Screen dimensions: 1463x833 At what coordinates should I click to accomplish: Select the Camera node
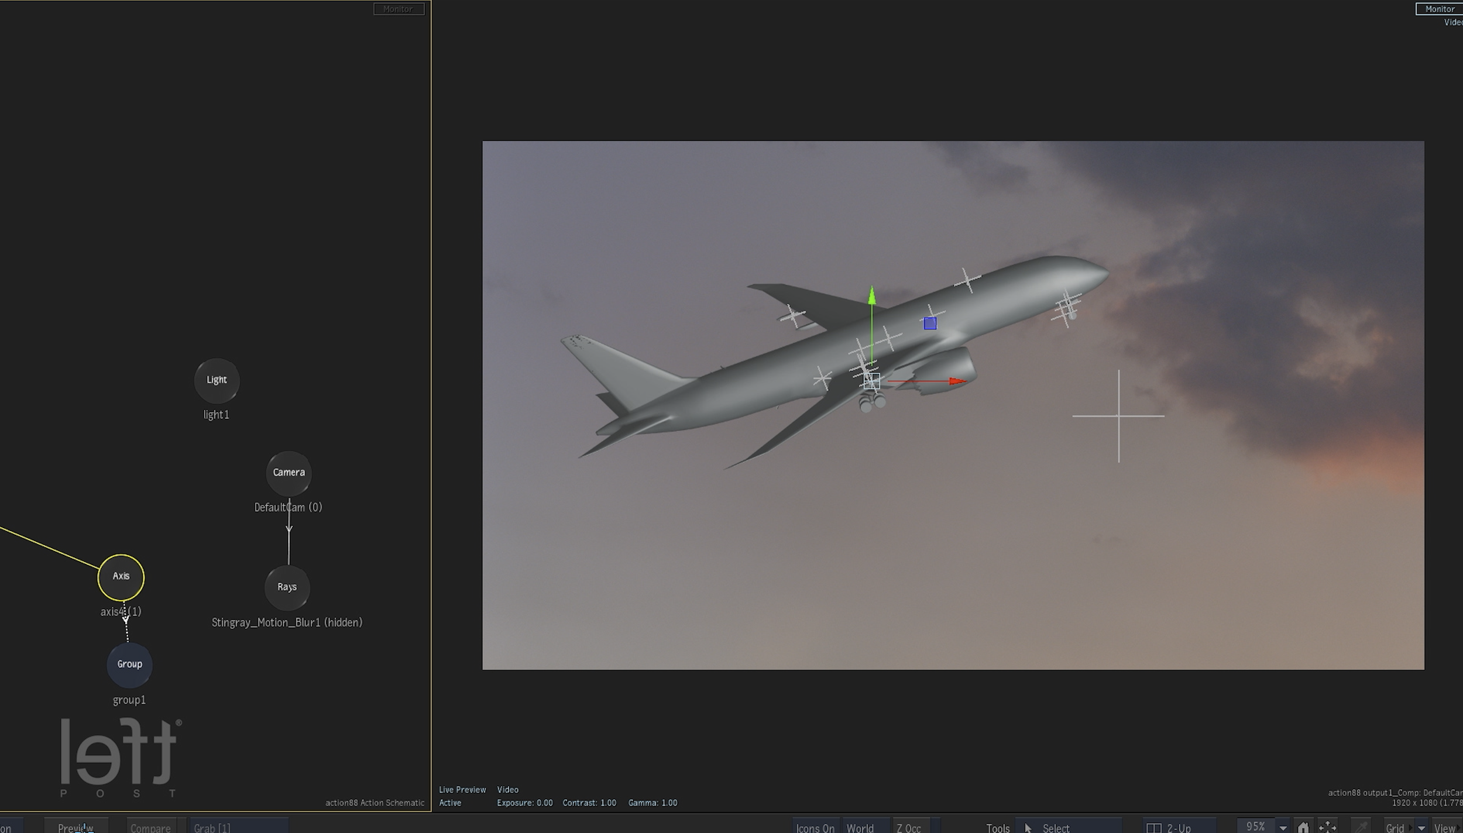[289, 472]
